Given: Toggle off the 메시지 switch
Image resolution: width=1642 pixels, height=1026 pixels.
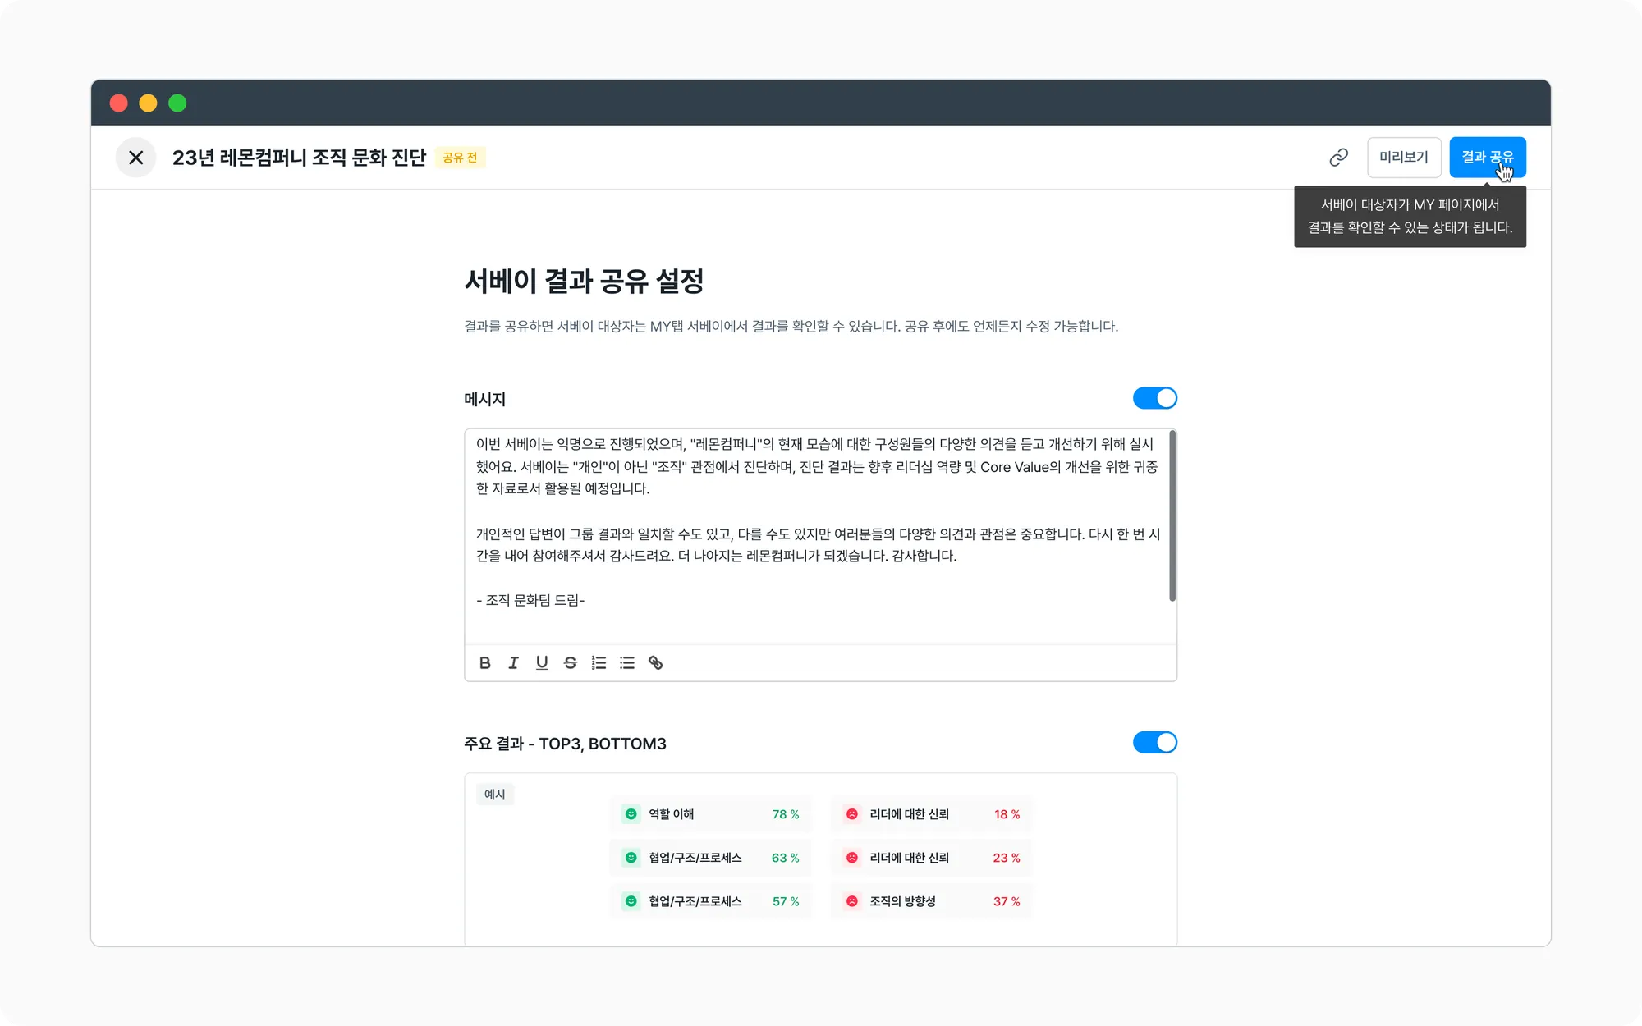Looking at the screenshot, I should click(1155, 398).
